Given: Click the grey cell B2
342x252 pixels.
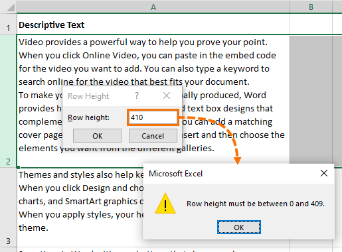Looking at the screenshot, I should pos(311,100).
